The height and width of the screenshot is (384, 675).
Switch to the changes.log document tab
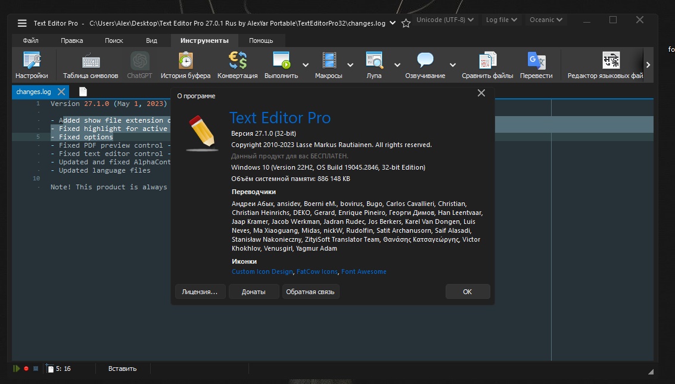pos(33,92)
